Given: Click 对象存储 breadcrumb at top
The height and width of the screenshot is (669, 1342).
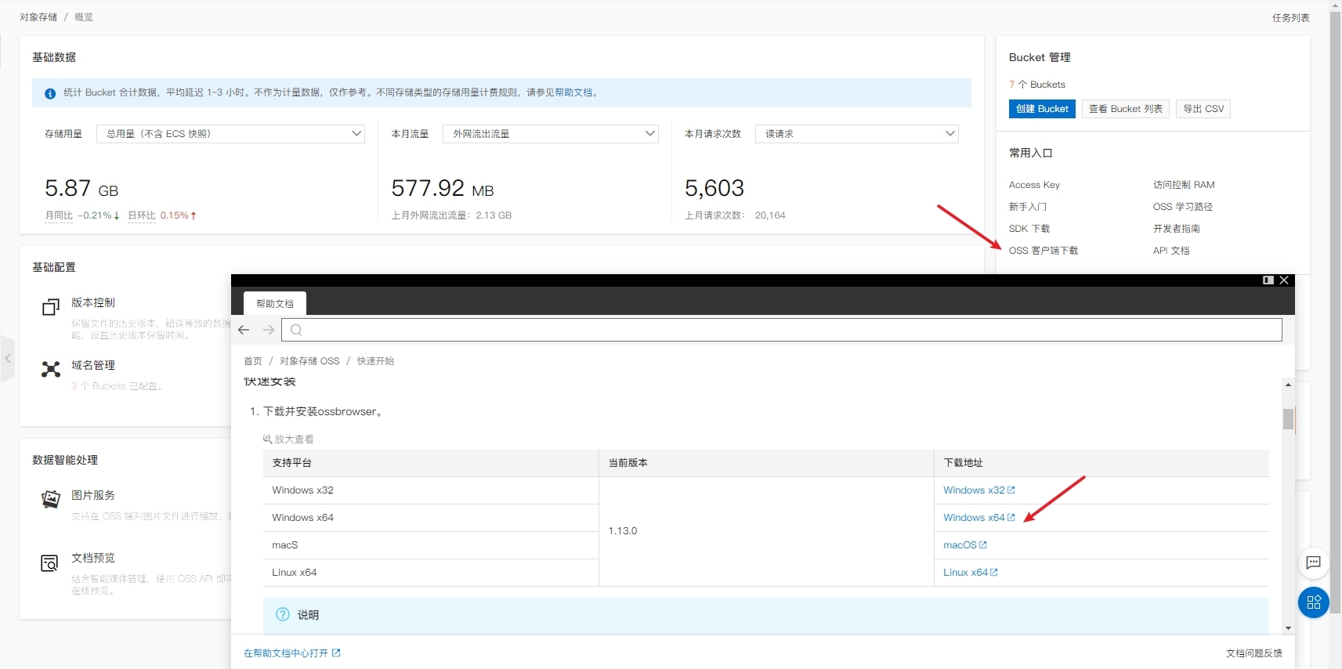Looking at the screenshot, I should point(38,17).
